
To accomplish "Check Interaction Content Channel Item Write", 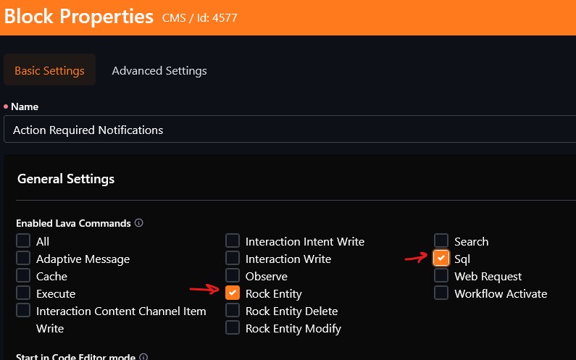I will pos(24,311).
